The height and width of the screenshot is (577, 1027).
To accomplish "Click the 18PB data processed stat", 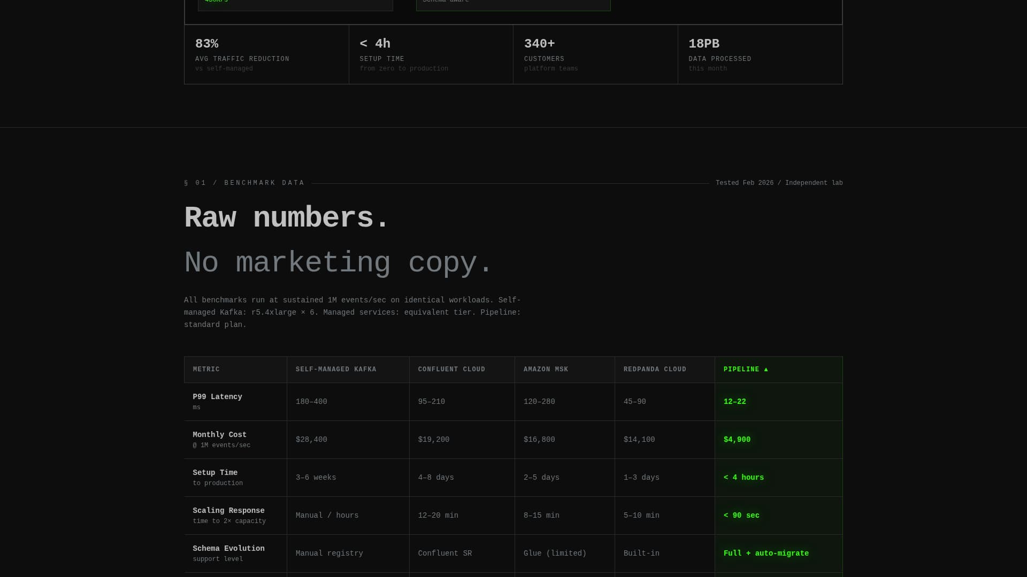I will point(760,54).
